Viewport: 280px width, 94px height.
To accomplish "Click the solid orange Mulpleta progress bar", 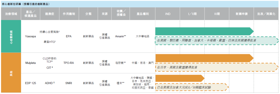I will click(x=205, y=58).
